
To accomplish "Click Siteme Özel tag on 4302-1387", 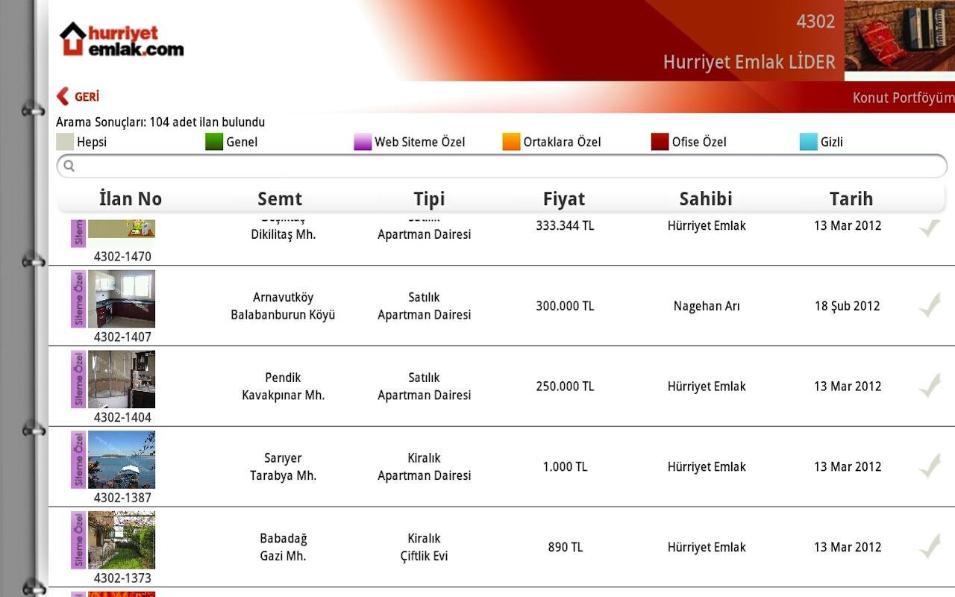I will coord(78,460).
